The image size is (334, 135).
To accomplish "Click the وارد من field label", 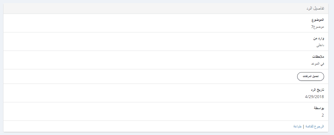I will [x=319, y=39].
